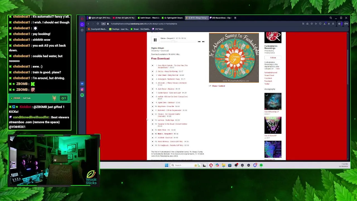
Task: Play track 2 Get Up - Keep On Moving
Action: [x=153, y=71]
